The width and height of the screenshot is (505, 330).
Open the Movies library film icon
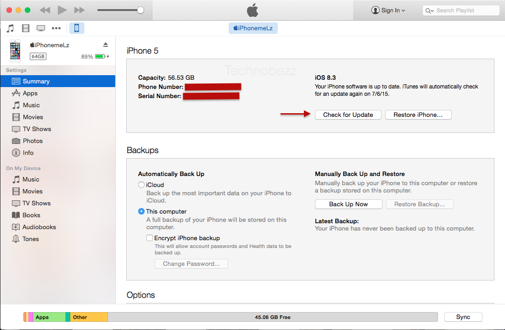coord(26,28)
